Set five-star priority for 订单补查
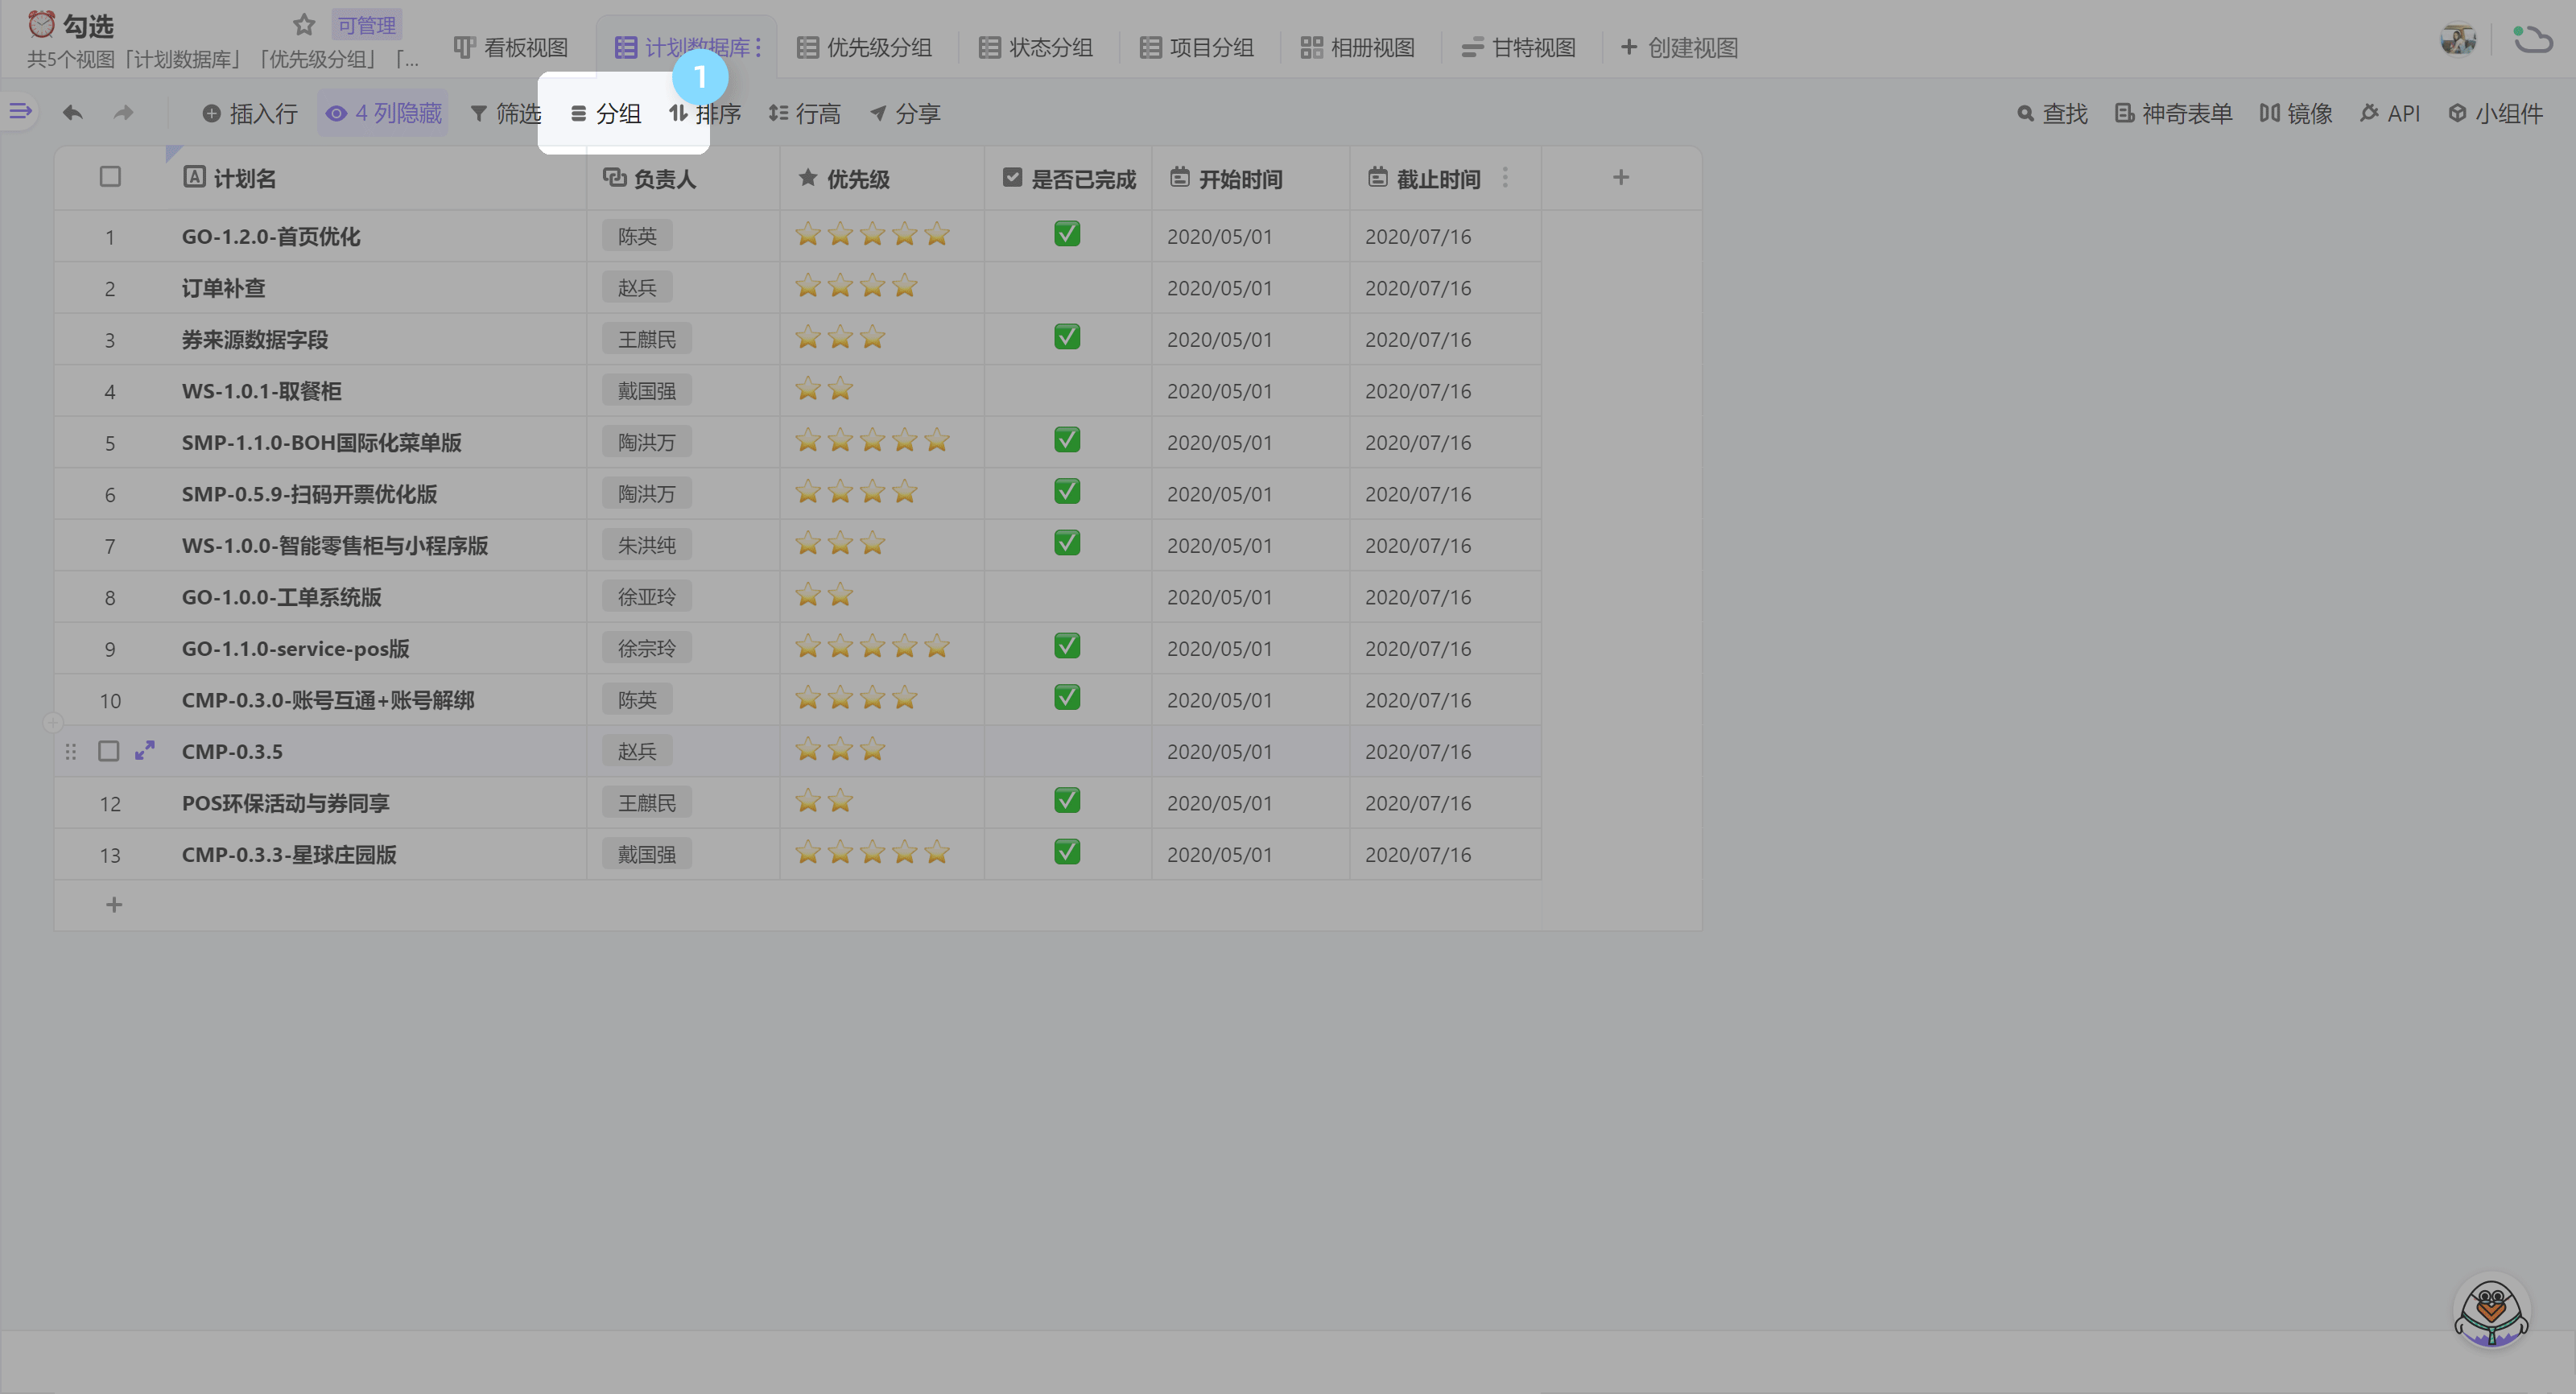 [x=937, y=286]
